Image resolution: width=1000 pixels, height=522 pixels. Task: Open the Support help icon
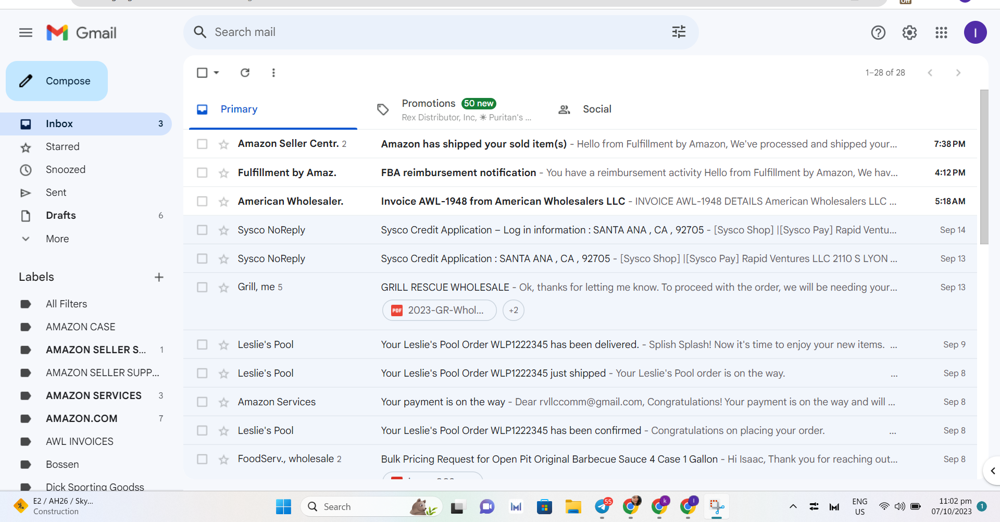pyautogui.click(x=878, y=33)
